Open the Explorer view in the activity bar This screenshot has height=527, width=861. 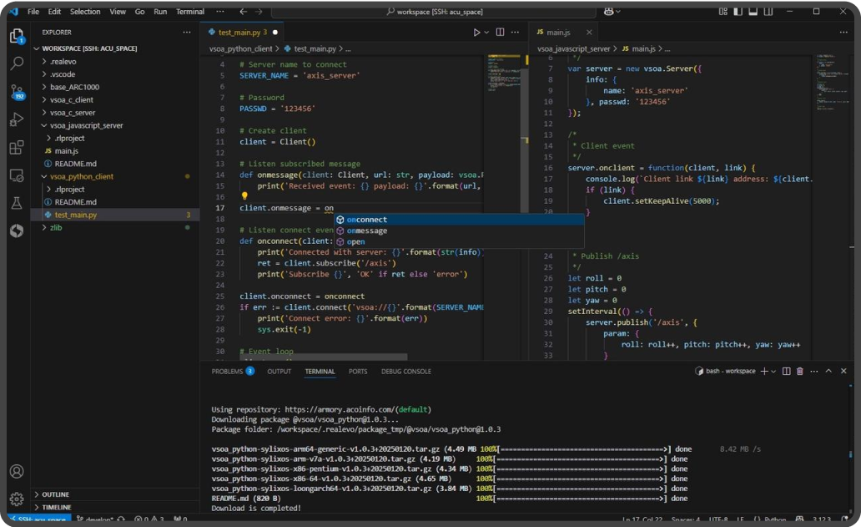click(x=17, y=36)
